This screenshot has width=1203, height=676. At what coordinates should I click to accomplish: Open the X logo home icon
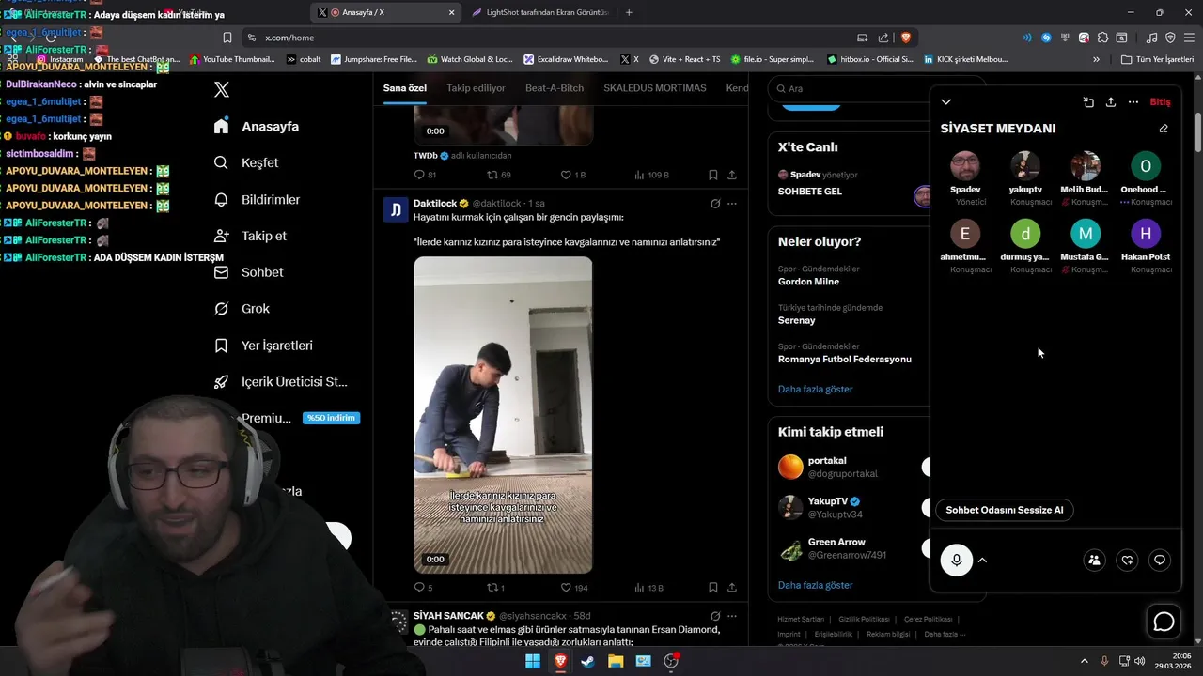[x=222, y=90]
